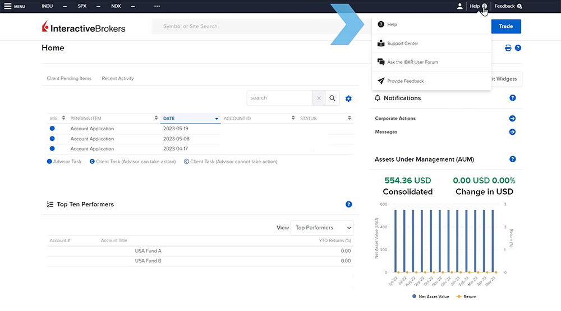The height and width of the screenshot is (311, 561).
Task: Click Top Ten Performers help icon
Action: tap(349, 205)
